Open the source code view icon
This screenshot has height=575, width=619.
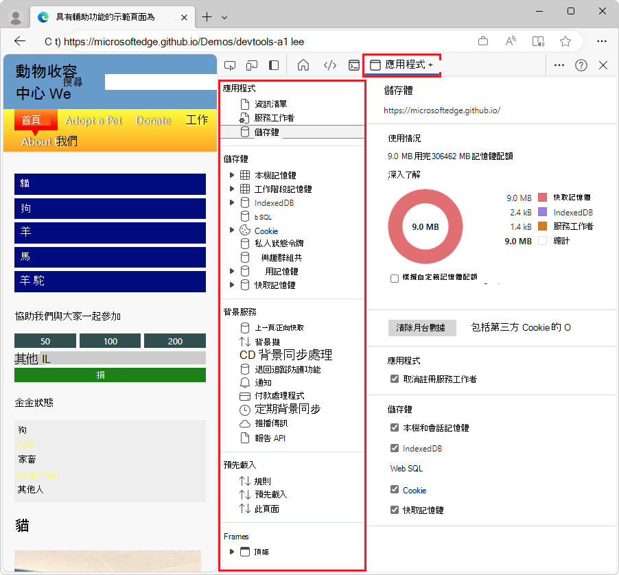point(329,65)
